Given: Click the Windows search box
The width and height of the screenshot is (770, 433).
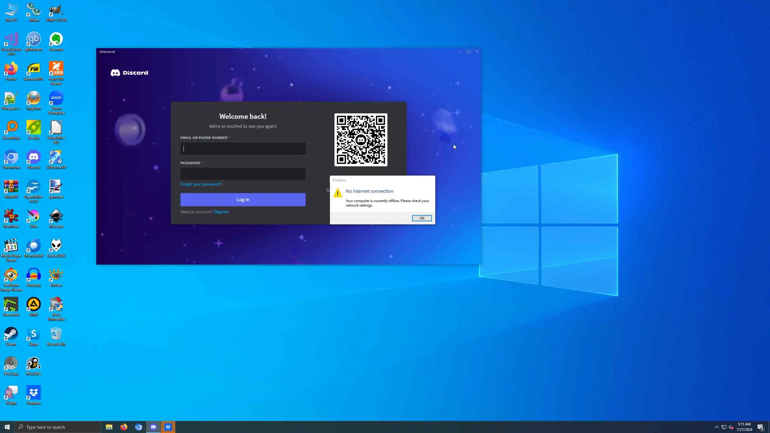Looking at the screenshot, I should coord(58,427).
